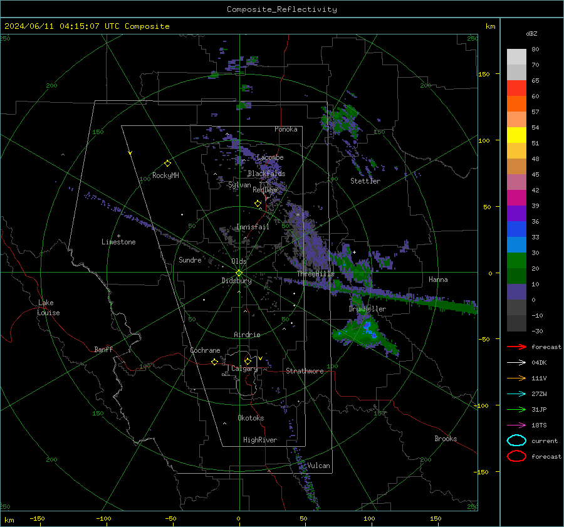The height and width of the screenshot is (527, 564).
Task: Click the green 31JP arrow icon
Action: click(516, 409)
